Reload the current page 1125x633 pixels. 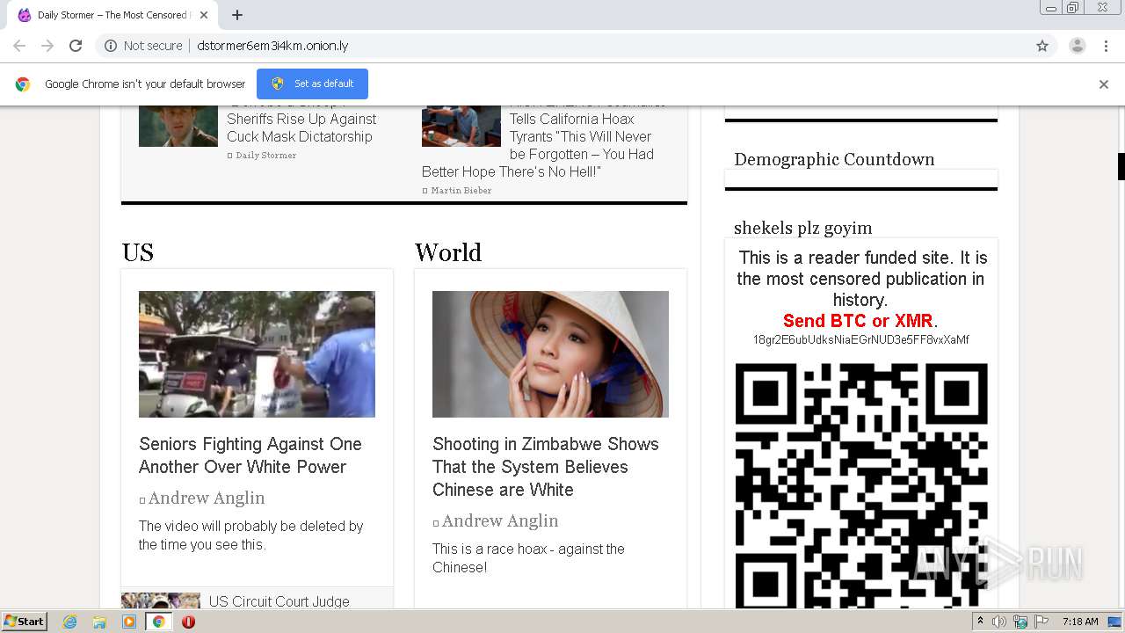coord(76,46)
